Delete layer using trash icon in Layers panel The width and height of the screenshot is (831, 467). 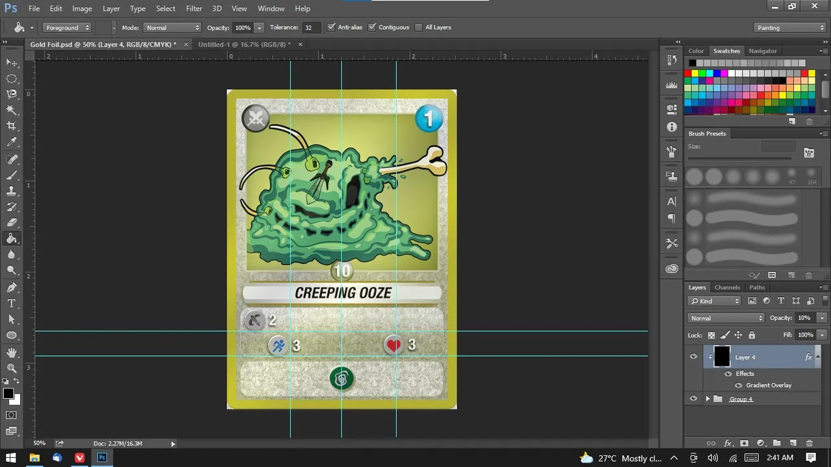809,444
